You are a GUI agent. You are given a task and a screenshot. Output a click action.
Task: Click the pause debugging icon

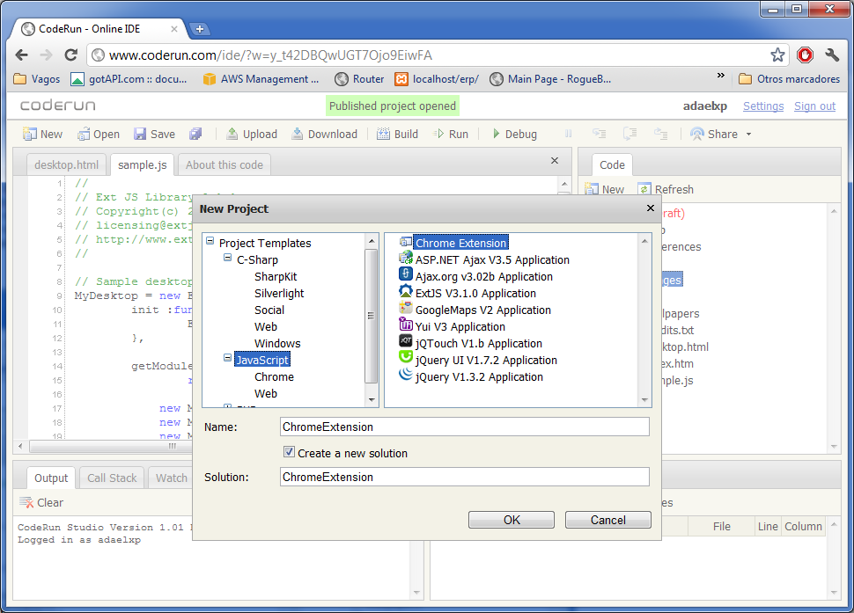tap(568, 134)
